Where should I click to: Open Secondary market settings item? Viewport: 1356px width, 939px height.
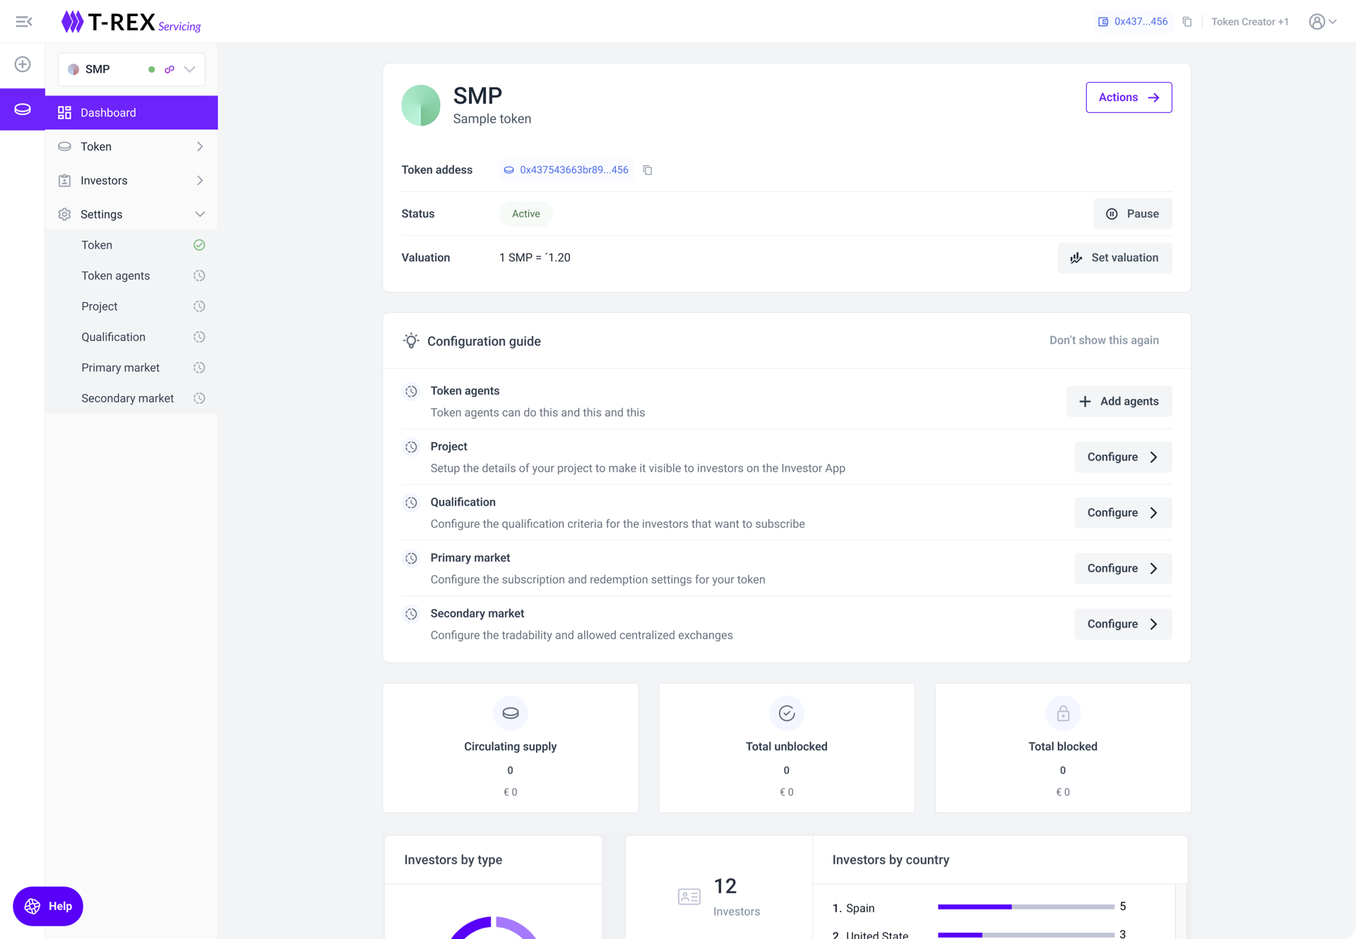click(128, 398)
